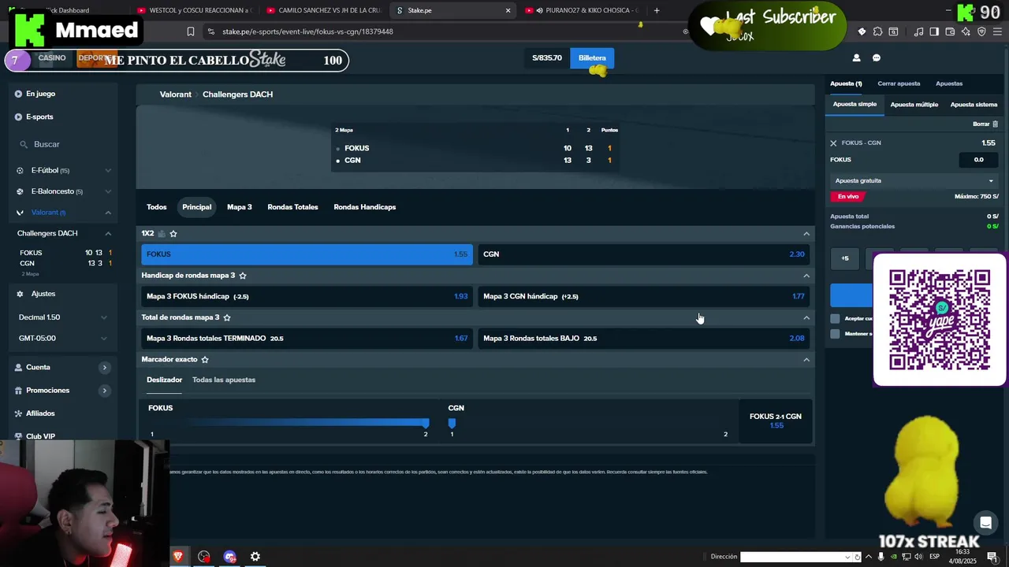Open the Apuesta gratuita dropdown
The image size is (1009, 567).
[x=914, y=181]
